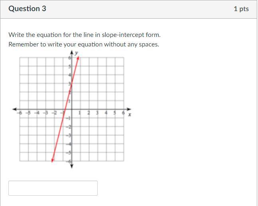Click the red line's lower arrowhead
Image resolution: width=258 pixels, height=206 pixels.
point(53,160)
